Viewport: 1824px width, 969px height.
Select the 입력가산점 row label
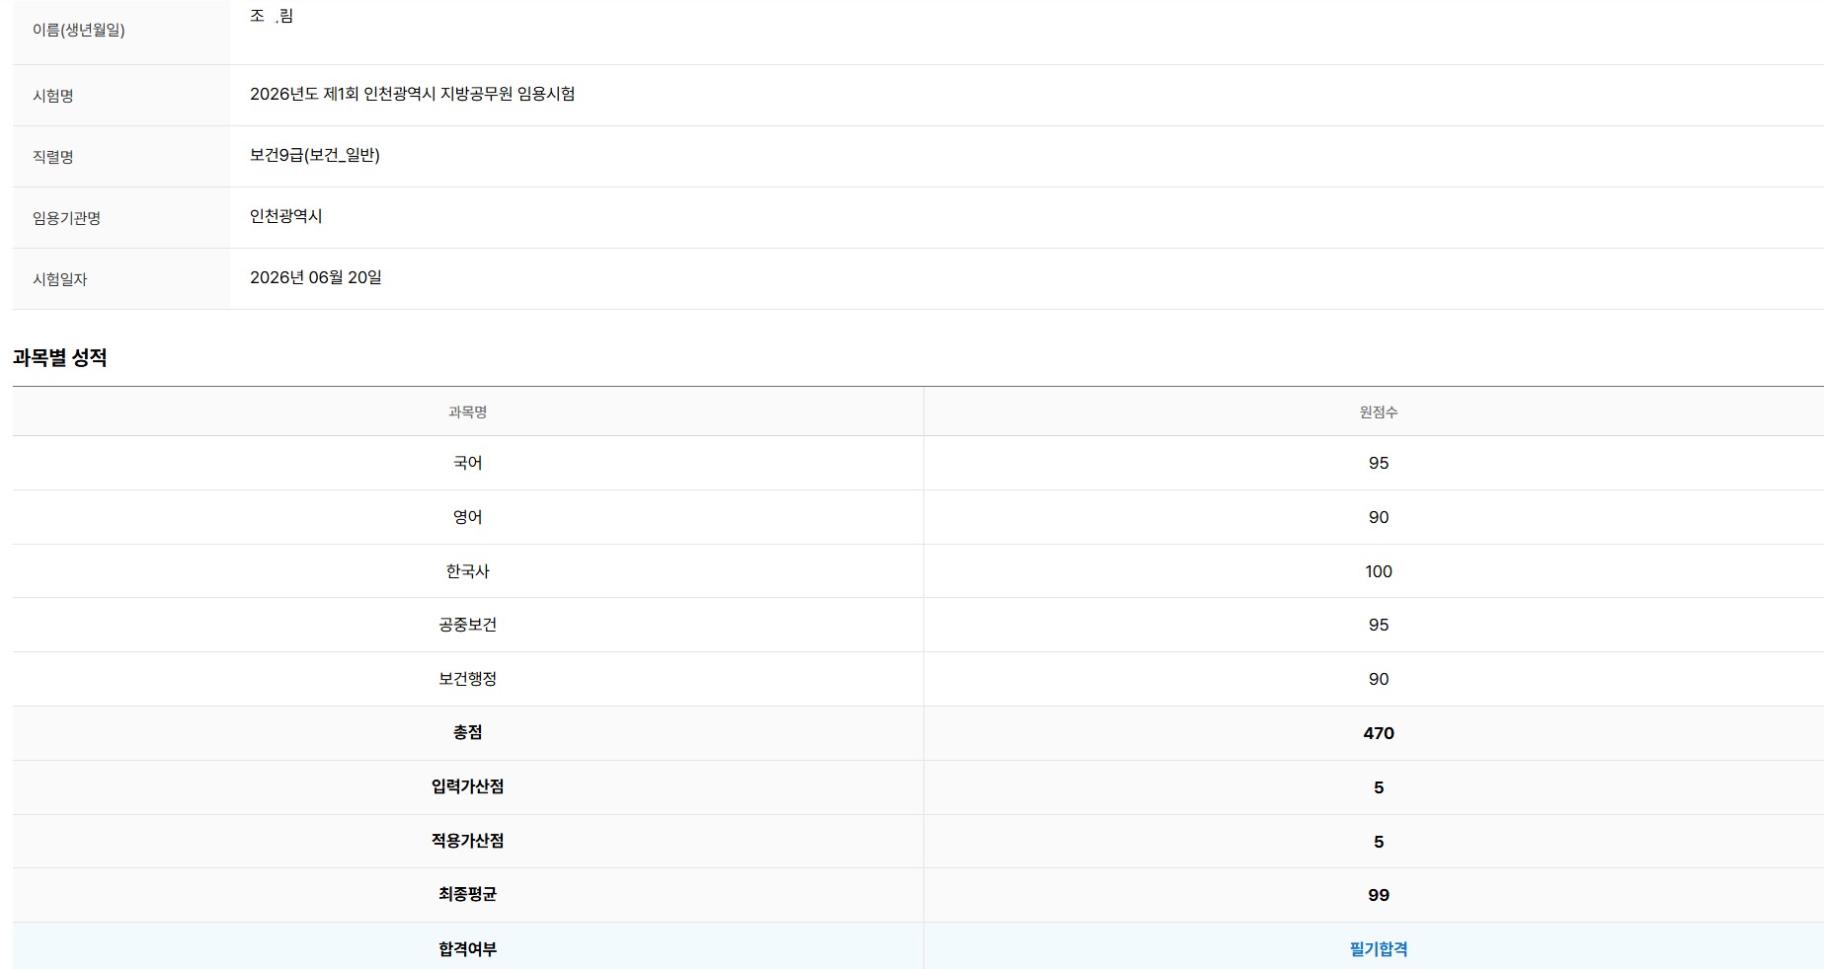click(467, 786)
